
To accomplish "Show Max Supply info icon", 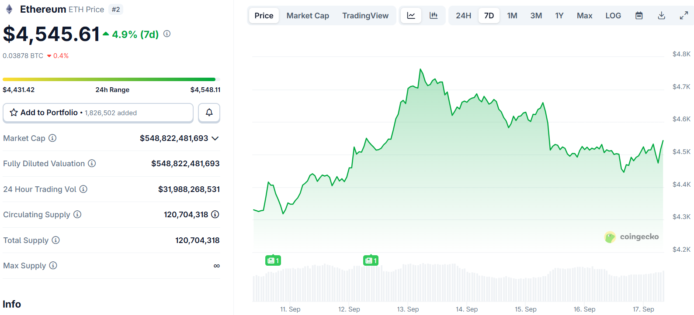I will [53, 265].
